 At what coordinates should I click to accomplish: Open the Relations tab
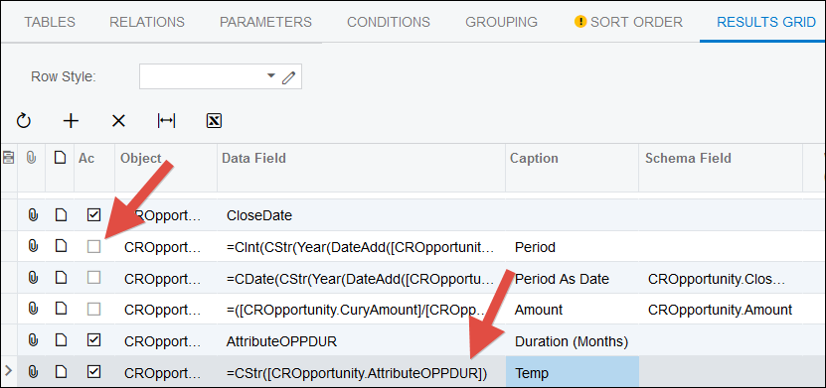point(147,22)
